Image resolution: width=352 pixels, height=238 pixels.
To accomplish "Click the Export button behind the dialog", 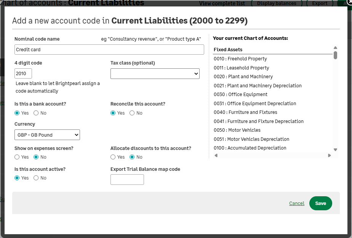I will pyautogui.click(x=320, y=3).
